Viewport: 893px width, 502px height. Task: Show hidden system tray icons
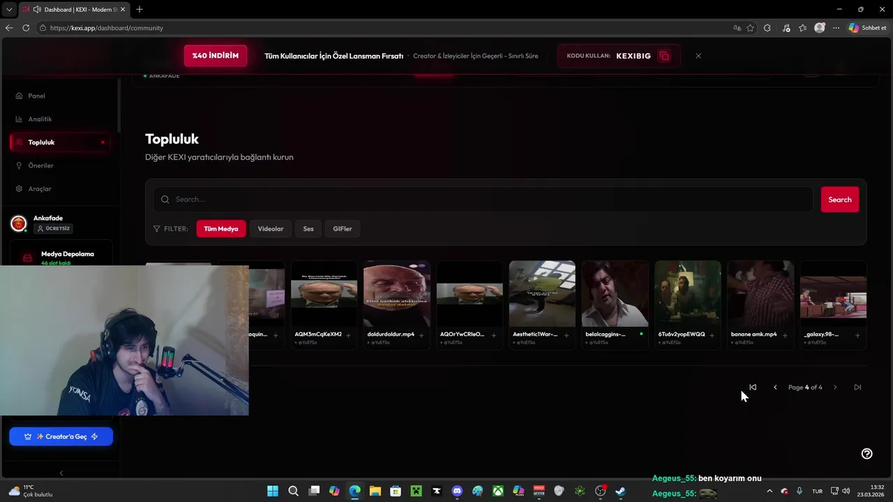770,491
